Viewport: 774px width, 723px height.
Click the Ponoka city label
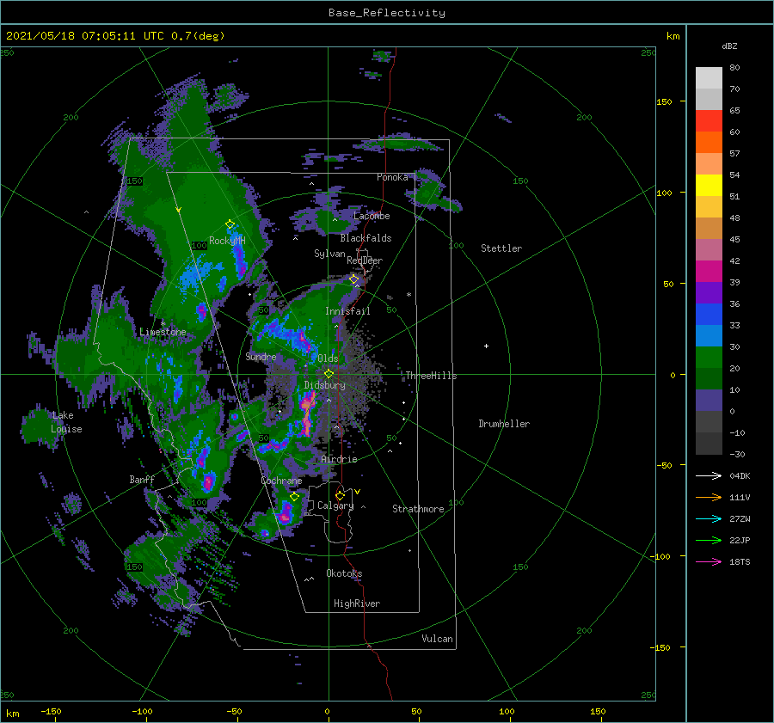click(x=392, y=177)
